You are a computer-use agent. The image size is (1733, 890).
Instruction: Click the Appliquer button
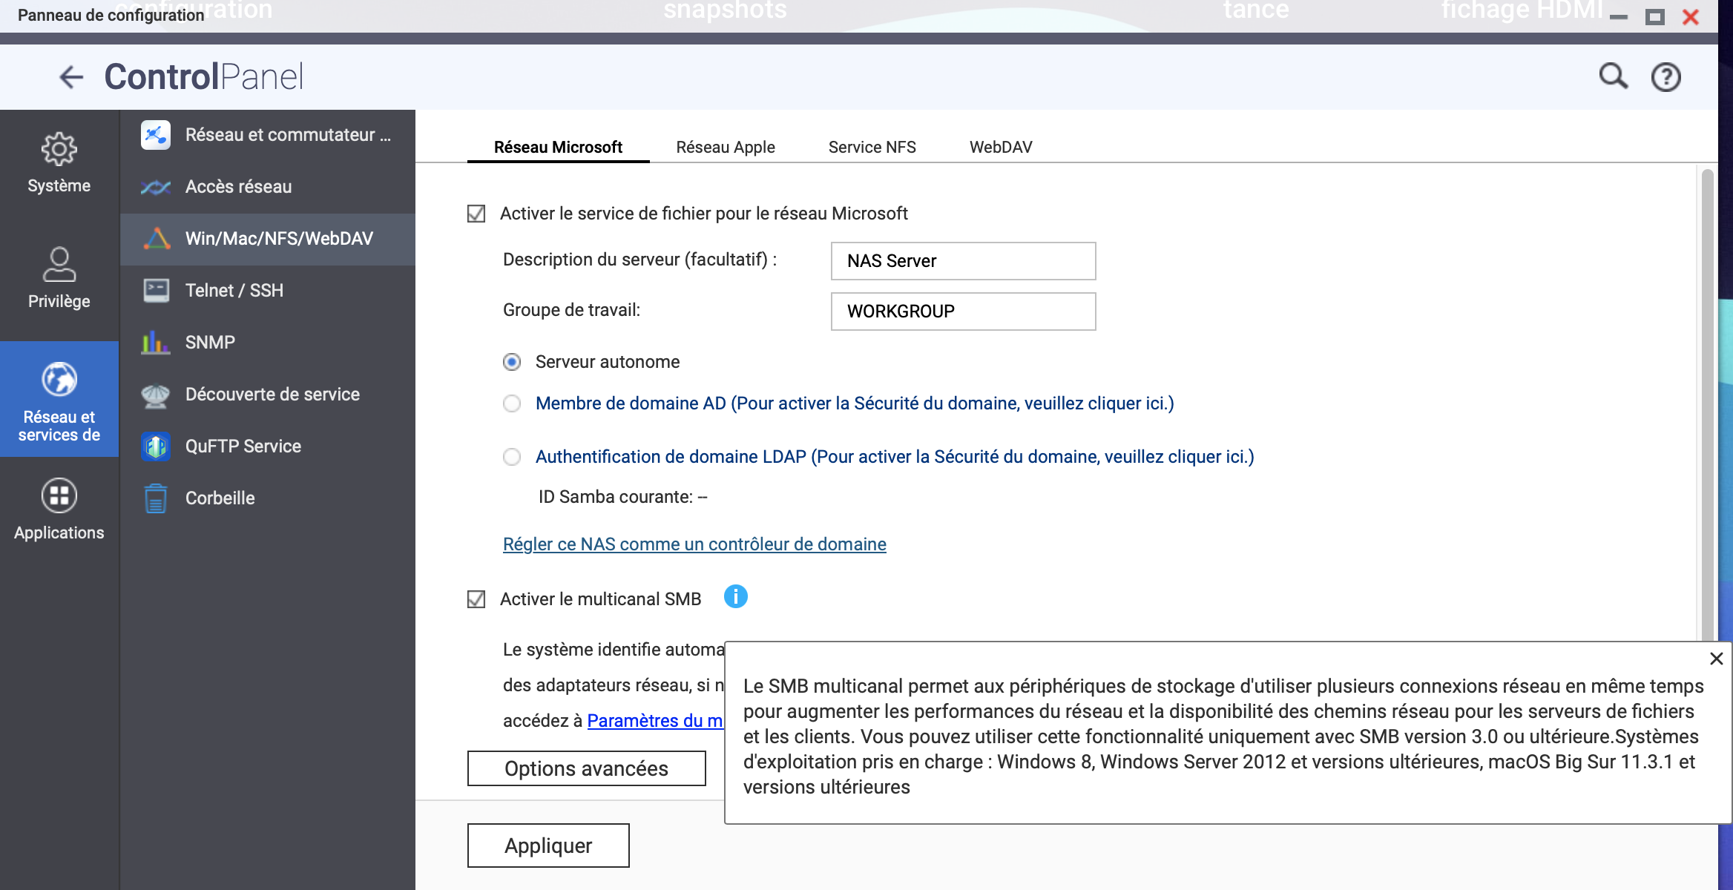[x=548, y=845]
